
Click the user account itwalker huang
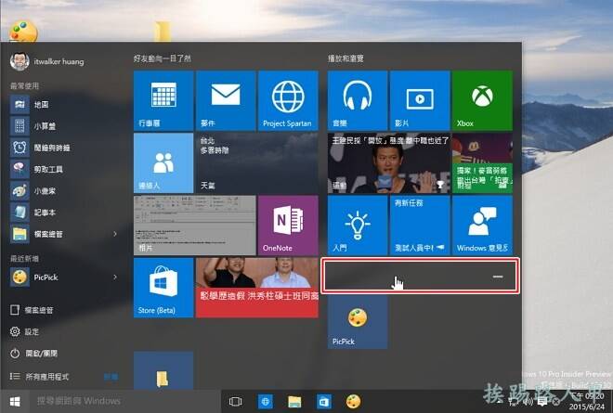coord(47,61)
